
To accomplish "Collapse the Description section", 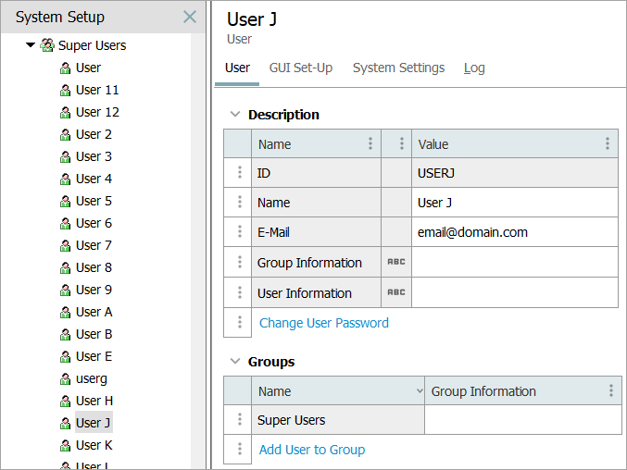I will click(x=235, y=115).
